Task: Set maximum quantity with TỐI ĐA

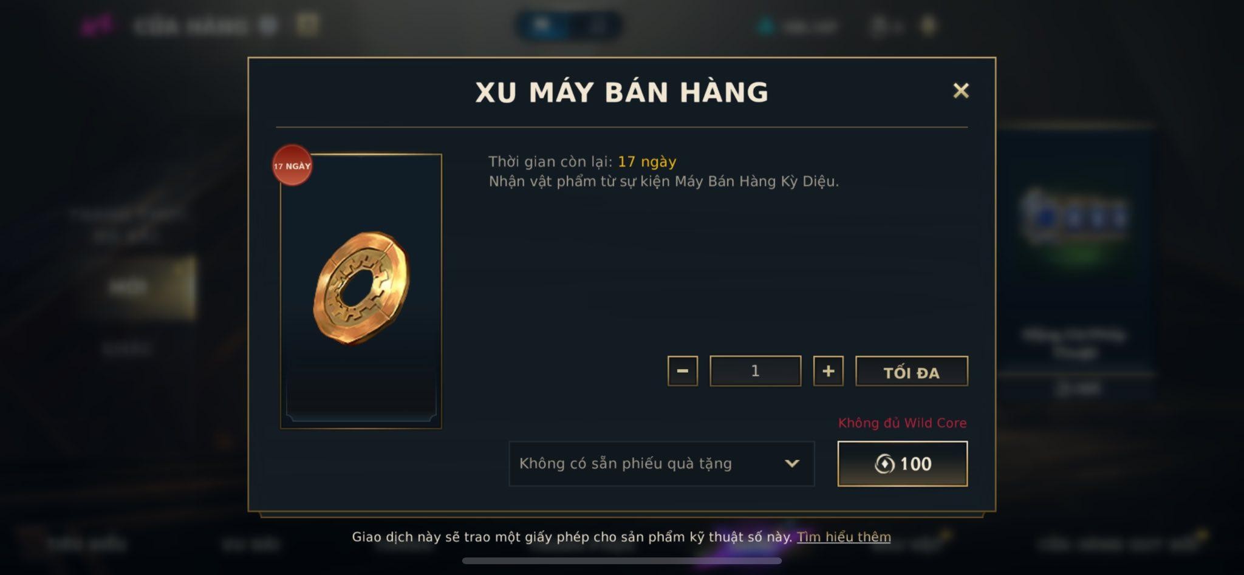Action: [911, 371]
